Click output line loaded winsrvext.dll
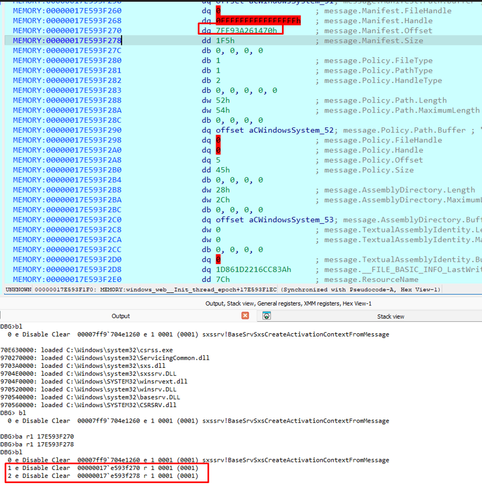Screen dimensions: 482x486 tap(94, 381)
